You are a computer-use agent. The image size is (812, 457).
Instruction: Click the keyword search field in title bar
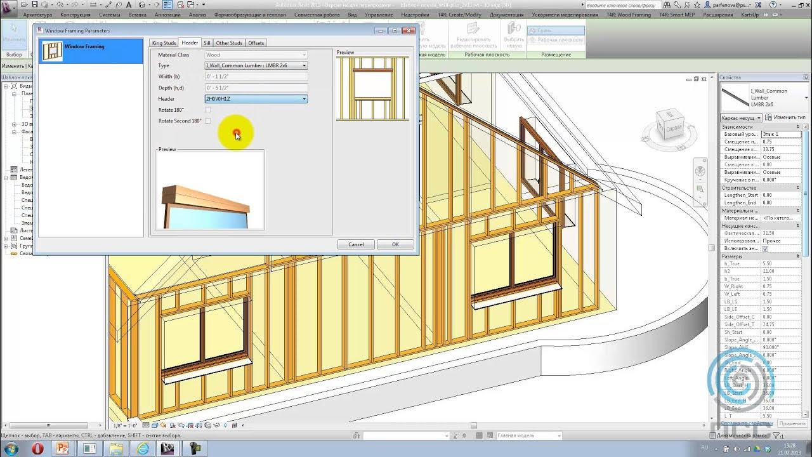tap(624, 5)
